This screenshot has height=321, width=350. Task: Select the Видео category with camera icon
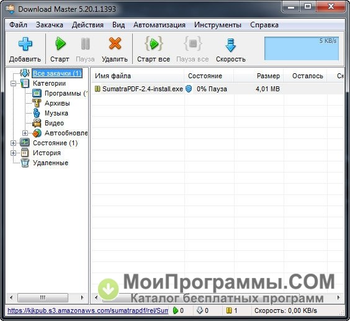click(37, 123)
